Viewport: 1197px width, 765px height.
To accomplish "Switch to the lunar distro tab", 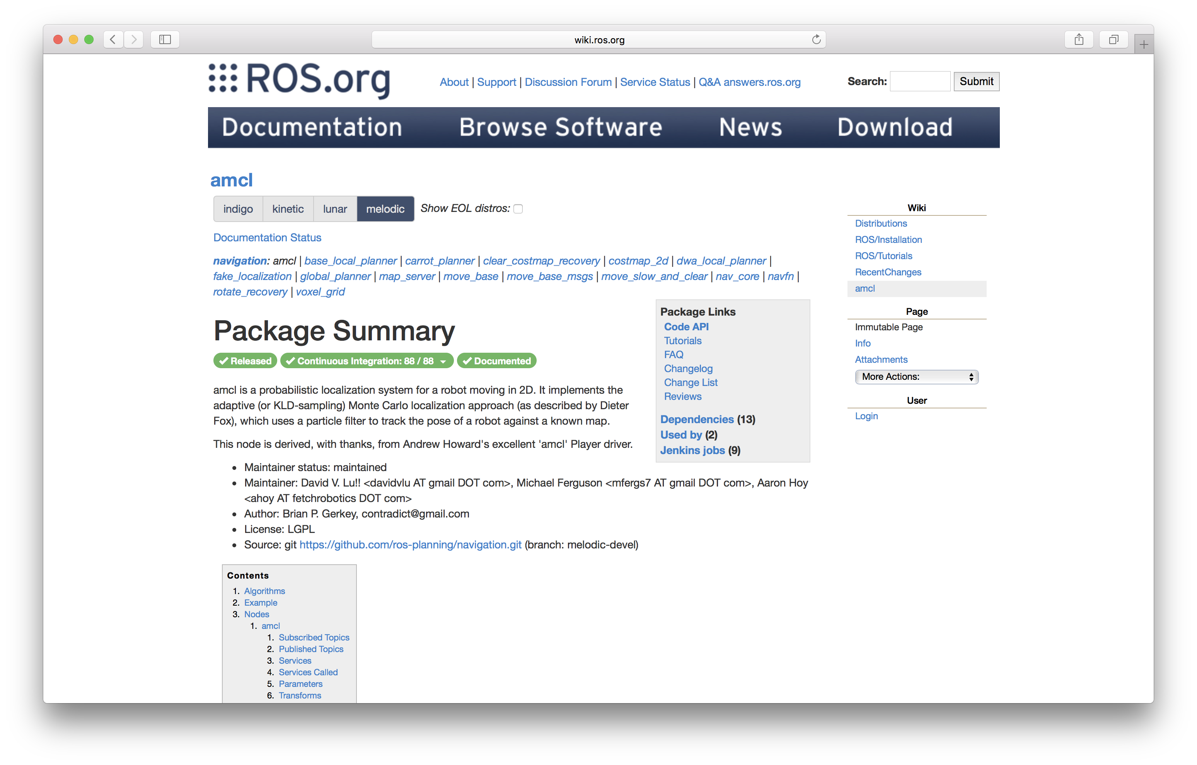I will click(335, 209).
